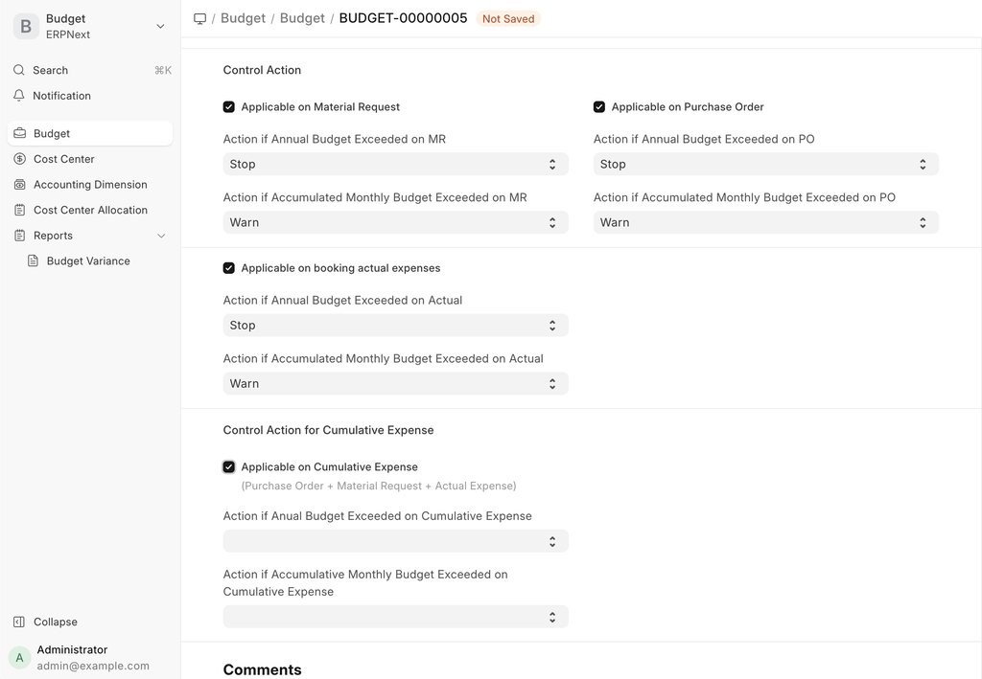
Task: Open Anual Budget Exceeded on Cumulative Expense dropdown
Action: pos(395,541)
